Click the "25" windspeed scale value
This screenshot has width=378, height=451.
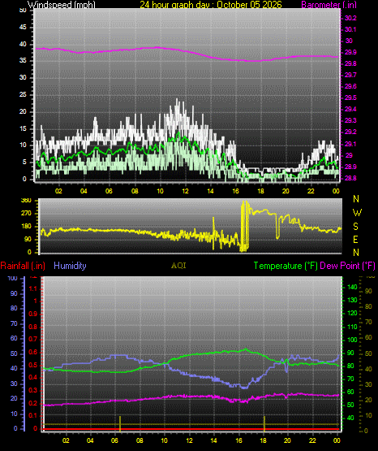tap(23, 94)
